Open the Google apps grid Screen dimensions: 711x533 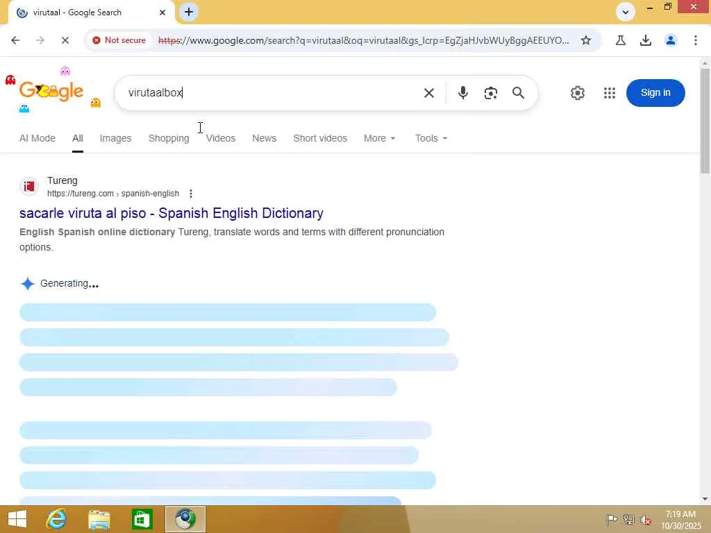click(x=610, y=93)
